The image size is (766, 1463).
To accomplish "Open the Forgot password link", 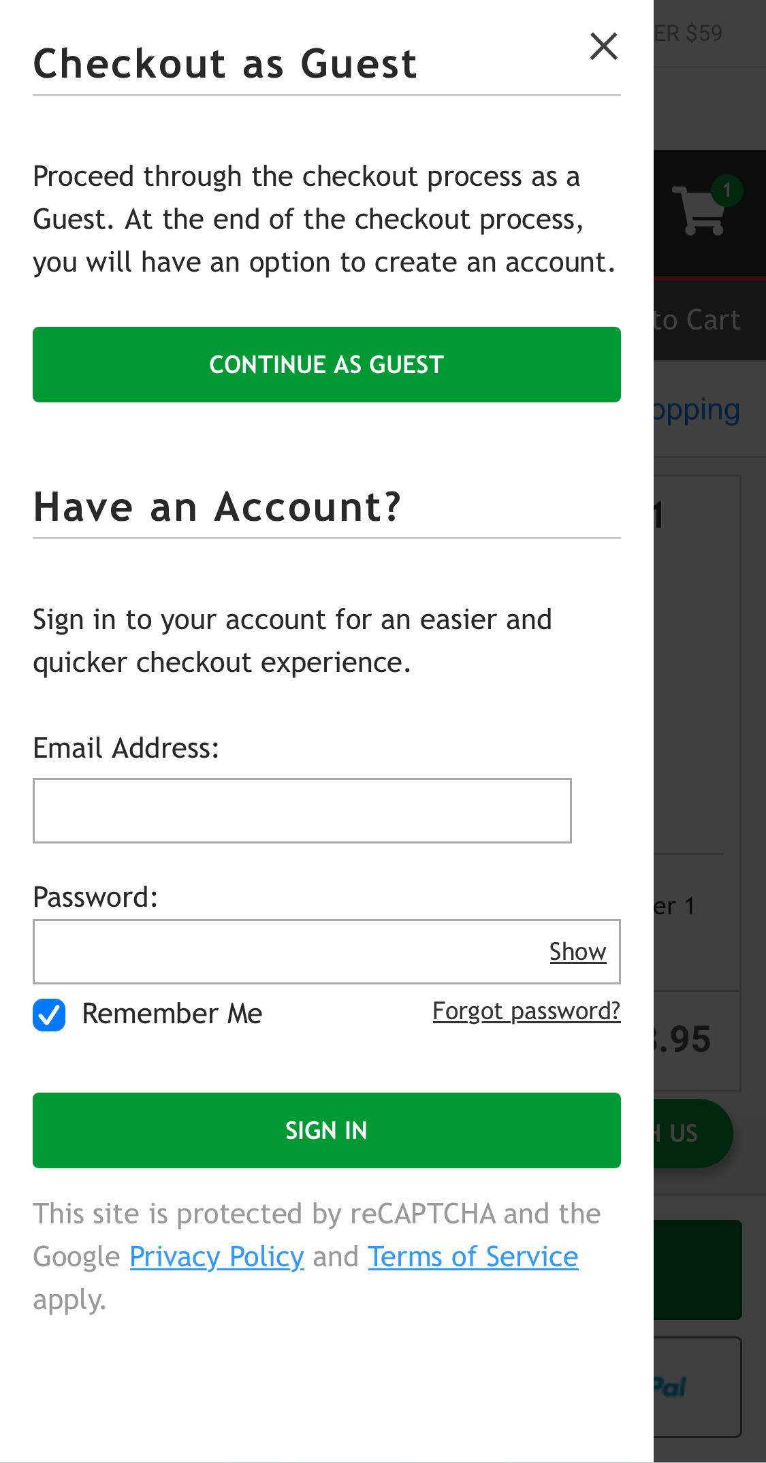I will click(x=526, y=1012).
